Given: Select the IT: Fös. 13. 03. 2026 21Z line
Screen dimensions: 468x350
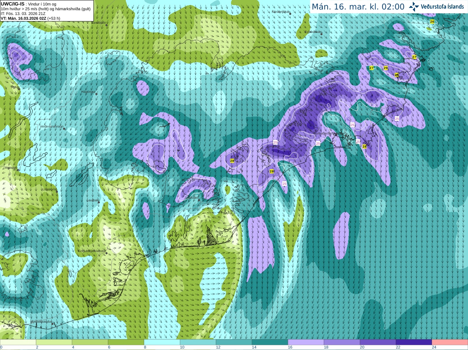Looking at the screenshot, I should pyautogui.click(x=23, y=14).
